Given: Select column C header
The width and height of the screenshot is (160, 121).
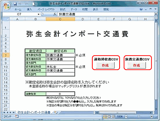Looking at the screenshot, I should [x=60, y=19].
